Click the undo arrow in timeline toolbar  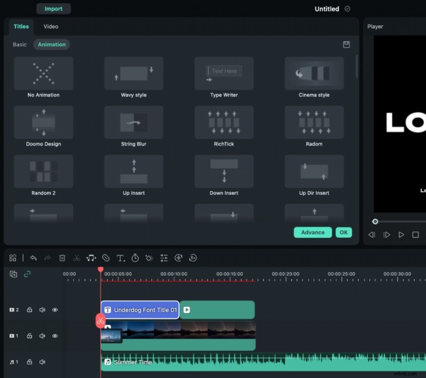33,258
